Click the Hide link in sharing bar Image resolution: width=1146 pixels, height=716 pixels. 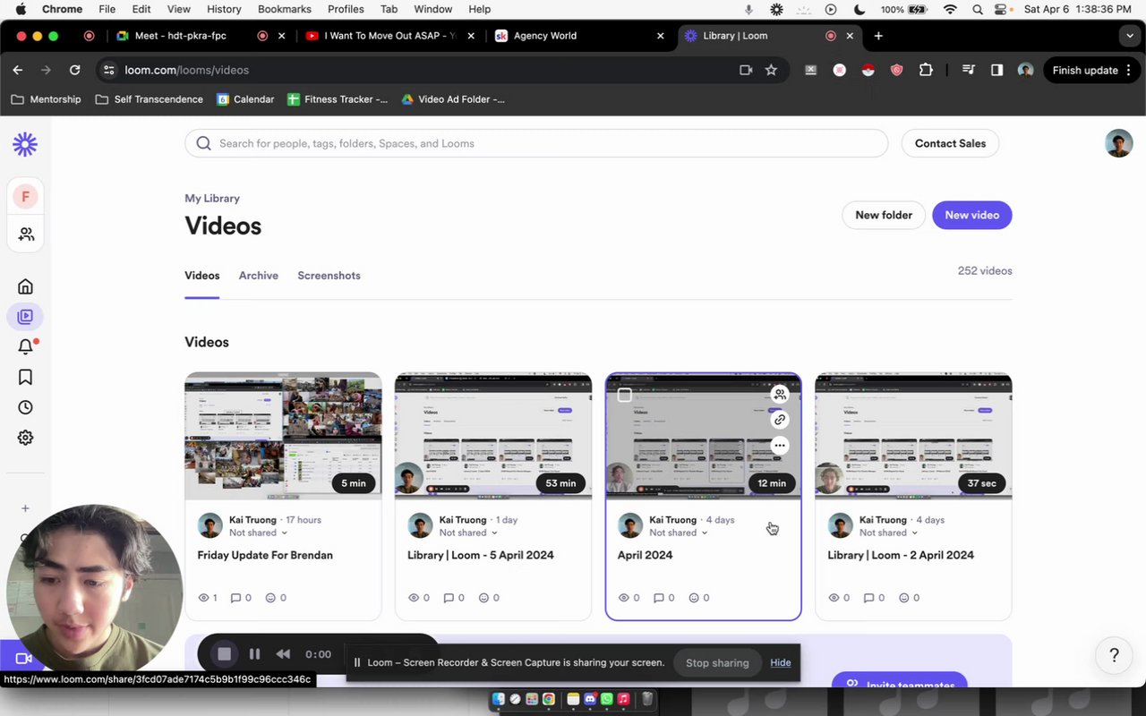(x=781, y=663)
